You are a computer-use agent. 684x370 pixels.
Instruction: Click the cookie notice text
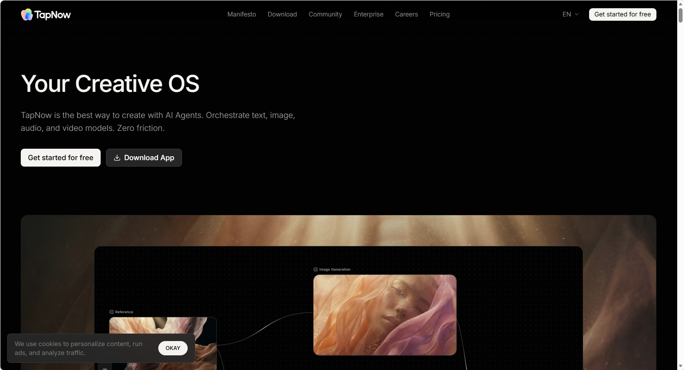(x=78, y=348)
